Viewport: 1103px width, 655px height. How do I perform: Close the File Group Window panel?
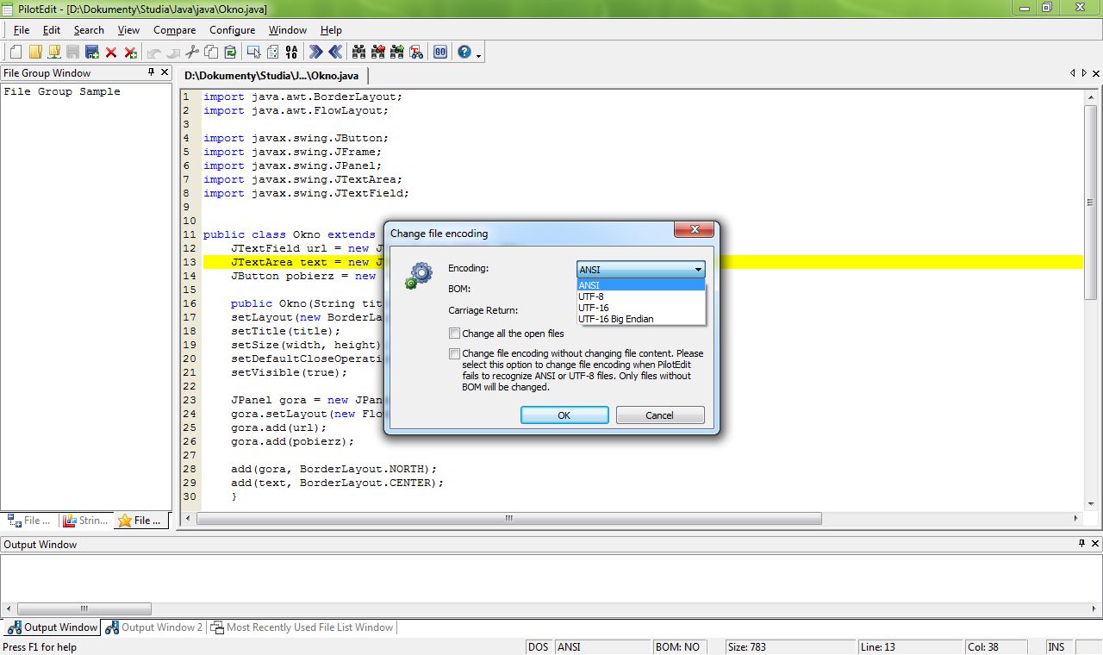(x=165, y=72)
